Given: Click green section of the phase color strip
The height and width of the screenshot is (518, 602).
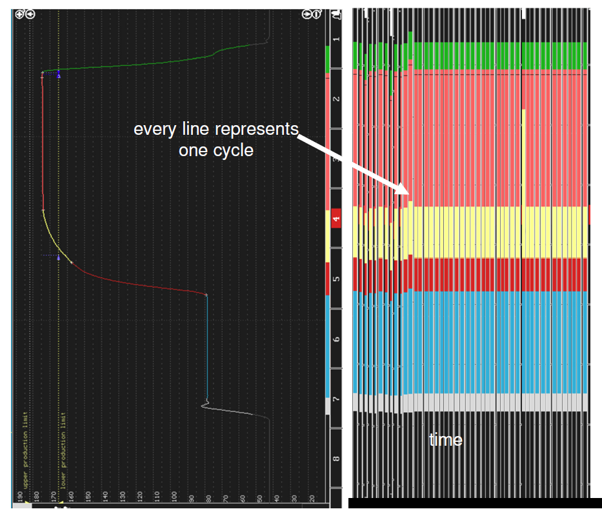Looking at the screenshot, I should [328, 59].
